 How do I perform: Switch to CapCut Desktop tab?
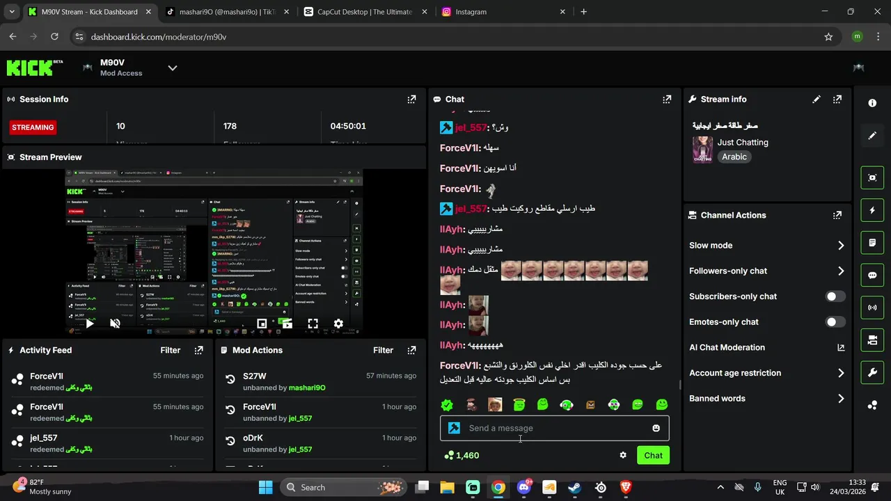coord(365,12)
